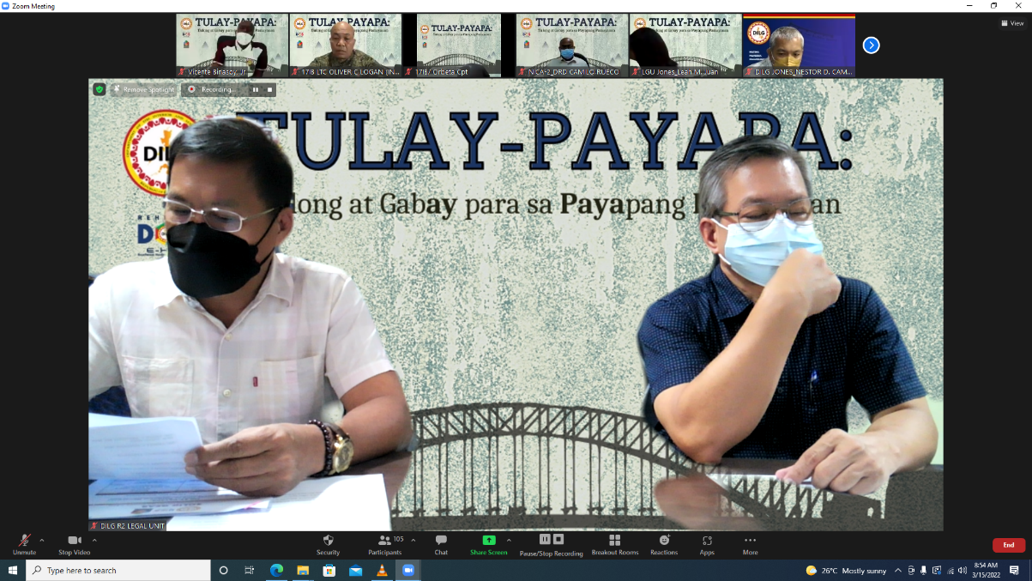The height and width of the screenshot is (581, 1032).
Task: Open Task View on the taskbar
Action: (250, 570)
